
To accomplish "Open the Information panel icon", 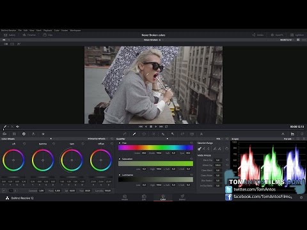I will [x=302, y=134].
